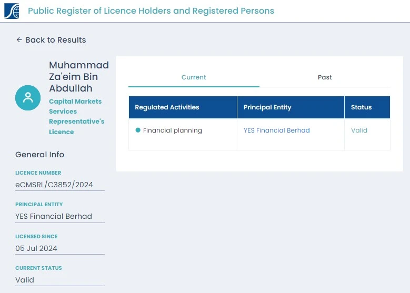This screenshot has height=293, width=410.
Task: Click the Regulated Activities column header
Action: tap(183, 107)
